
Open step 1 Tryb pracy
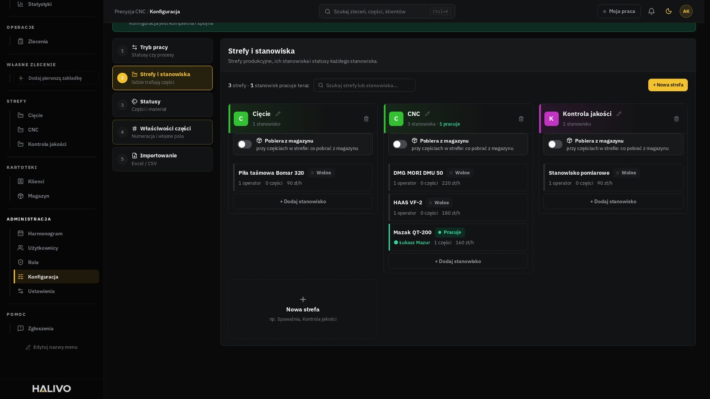(162, 51)
